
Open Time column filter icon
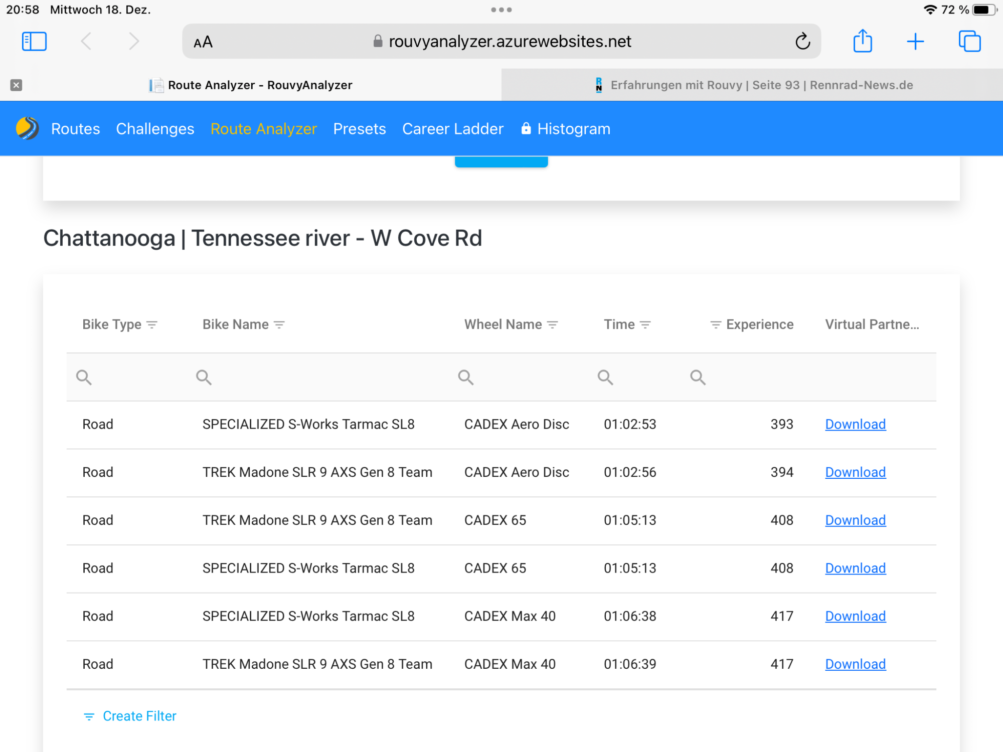[645, 325]
